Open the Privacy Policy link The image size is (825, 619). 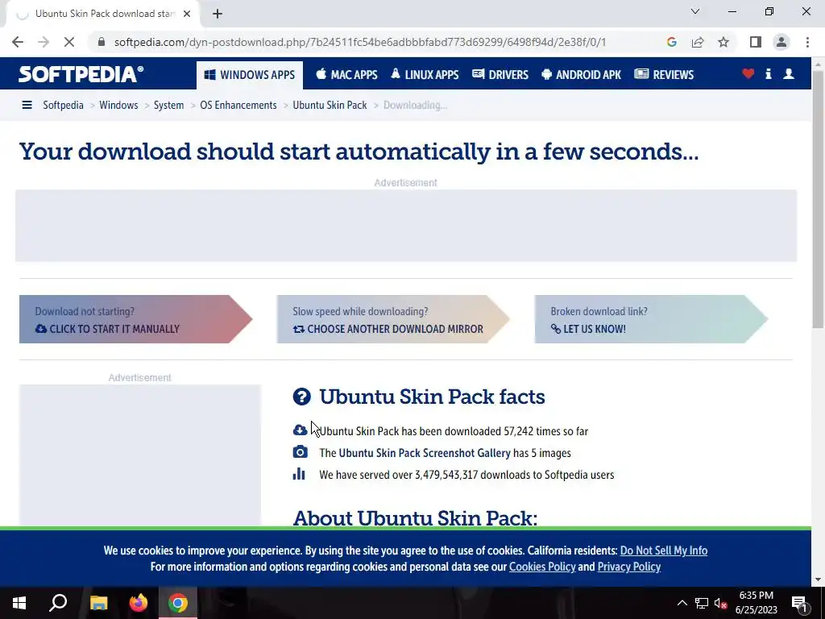[628, 567]
